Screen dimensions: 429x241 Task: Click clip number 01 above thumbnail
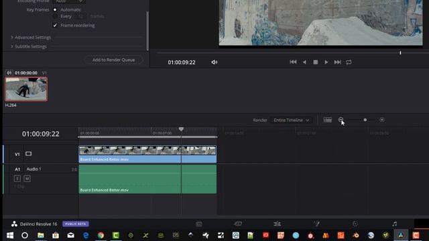pyautogui.click(x=9, y=73)
